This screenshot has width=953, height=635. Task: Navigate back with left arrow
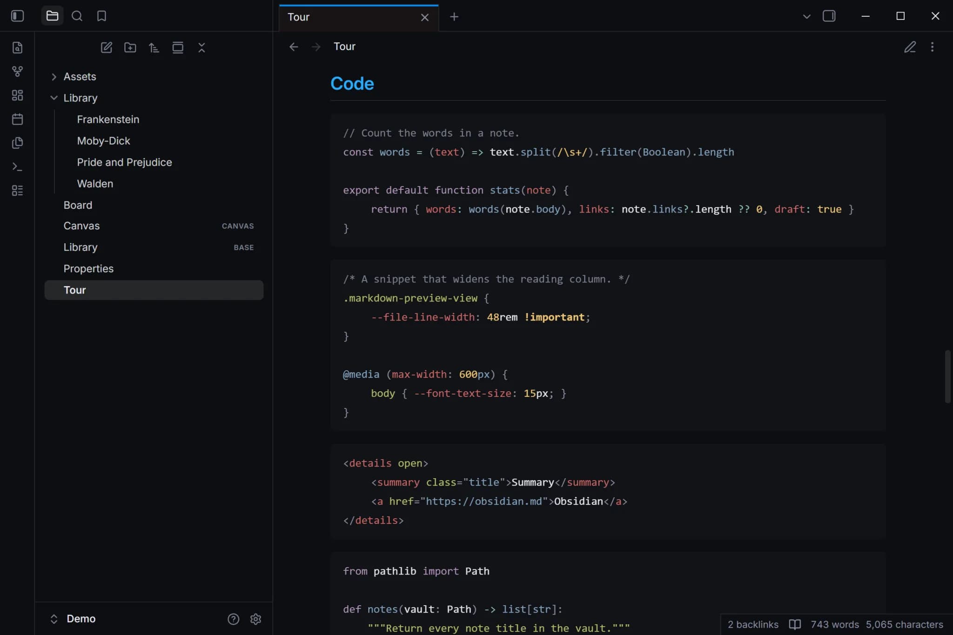click(x=293, y=47)
